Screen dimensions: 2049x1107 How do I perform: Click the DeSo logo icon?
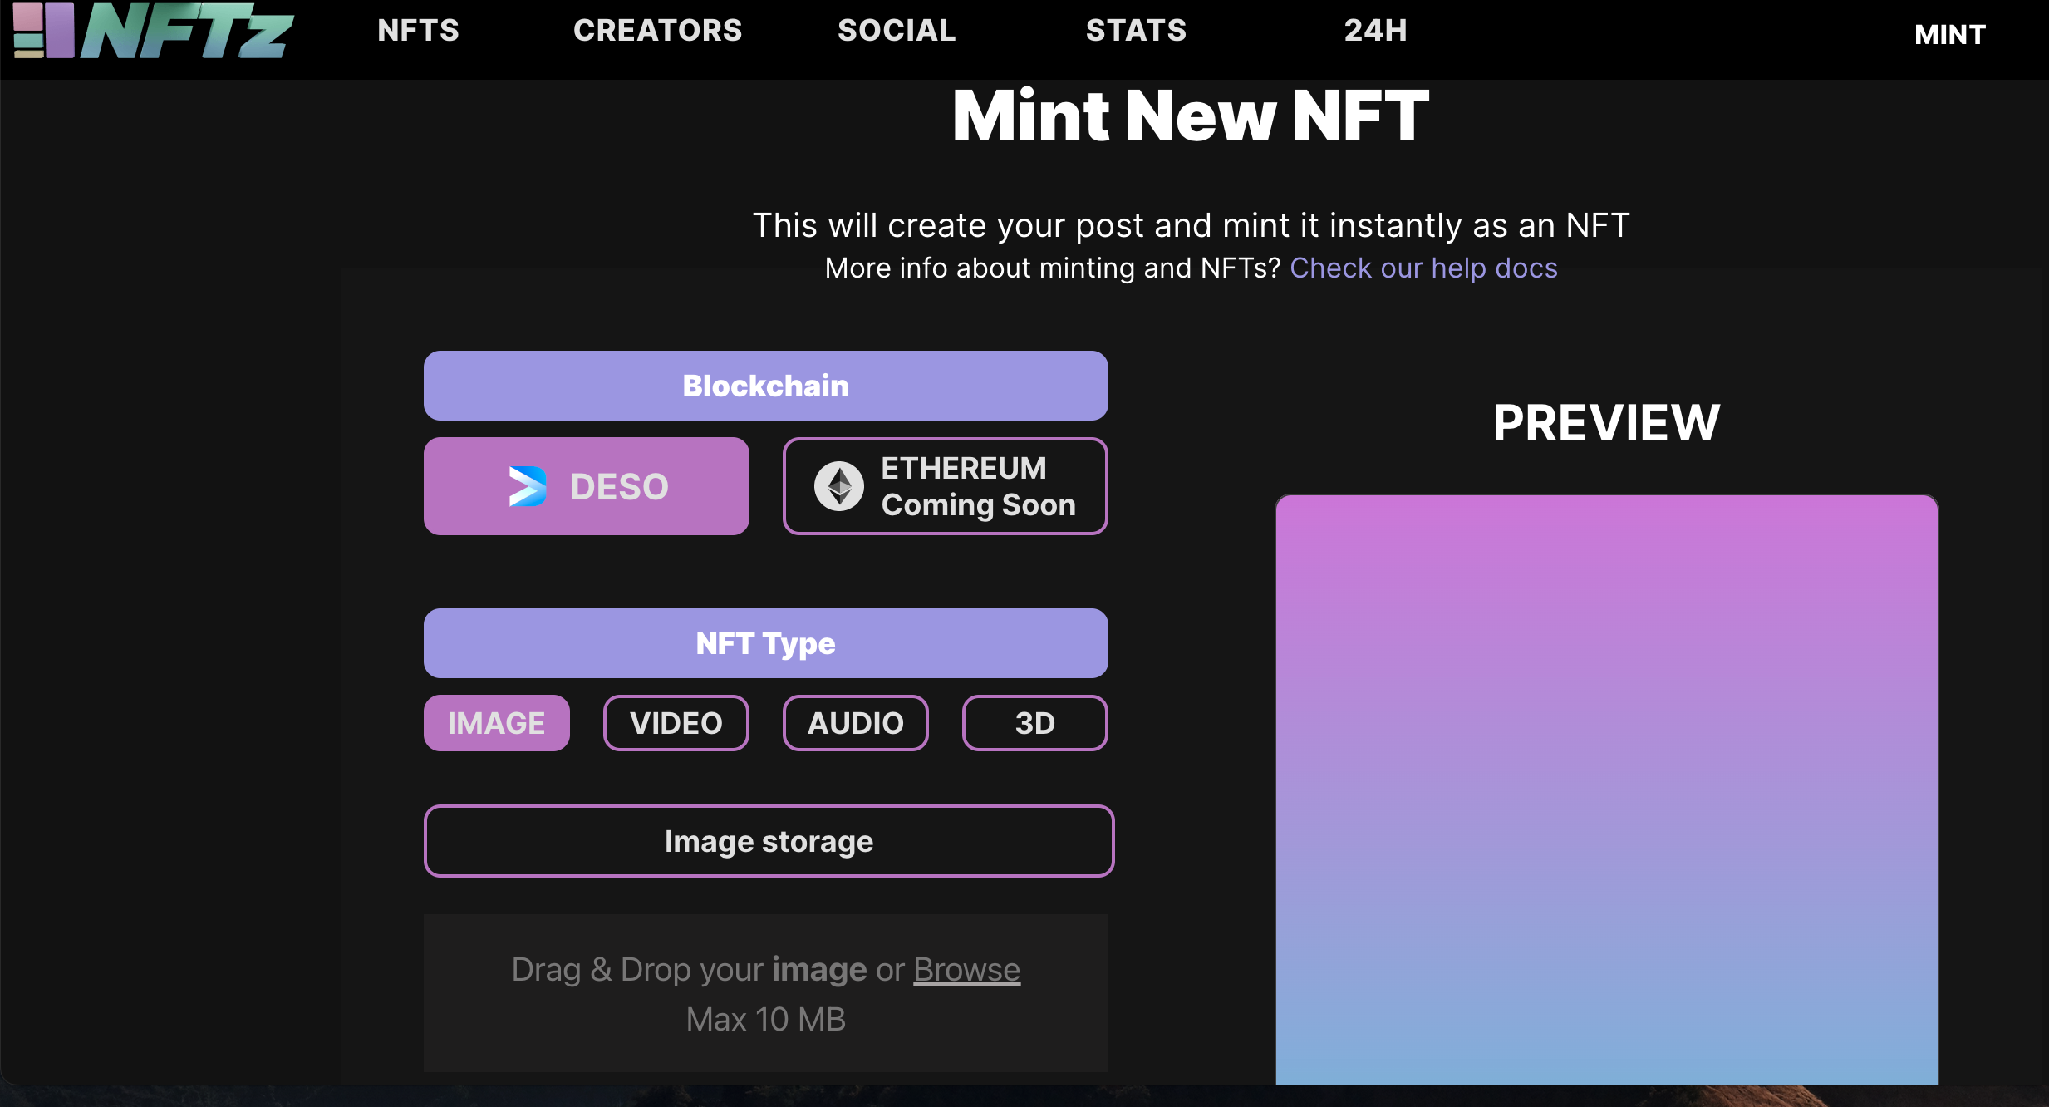528,487
